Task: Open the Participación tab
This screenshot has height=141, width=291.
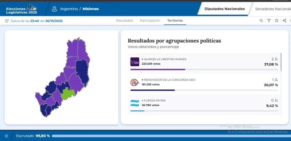Action: coord(150,20)
